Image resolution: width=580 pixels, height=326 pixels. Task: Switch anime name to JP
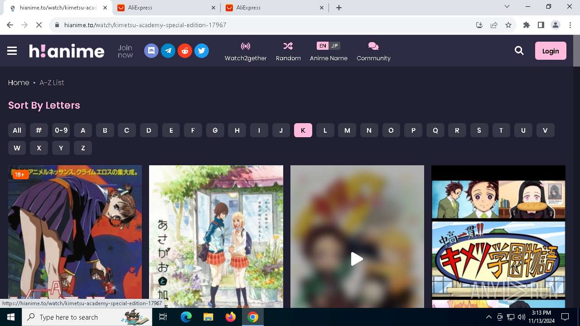[x=334, y=46]
